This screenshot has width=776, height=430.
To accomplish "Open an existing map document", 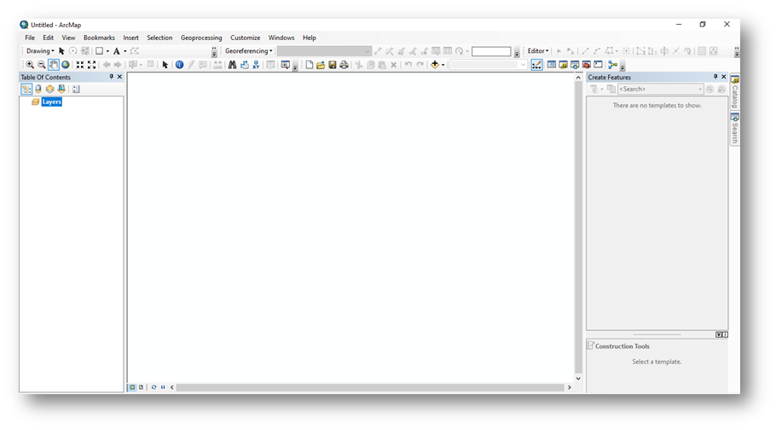I will tap(321, 65).
